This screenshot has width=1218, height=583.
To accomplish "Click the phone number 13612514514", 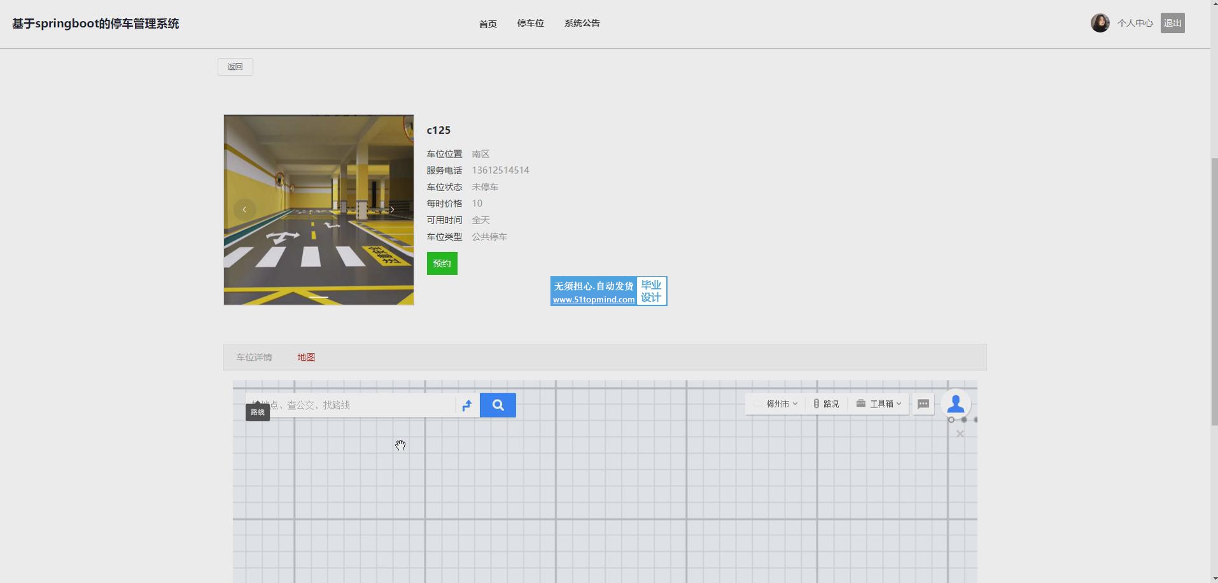I will (501, 170).
